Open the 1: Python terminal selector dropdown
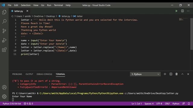 coord(145,74)
